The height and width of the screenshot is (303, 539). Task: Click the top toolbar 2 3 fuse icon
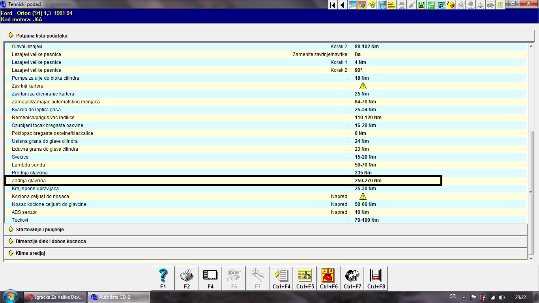pyautogui.click(x=422, y=5)
